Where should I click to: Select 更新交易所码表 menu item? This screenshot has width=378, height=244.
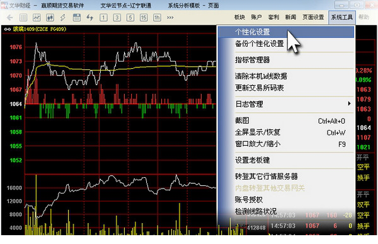(x=286, y=88)
